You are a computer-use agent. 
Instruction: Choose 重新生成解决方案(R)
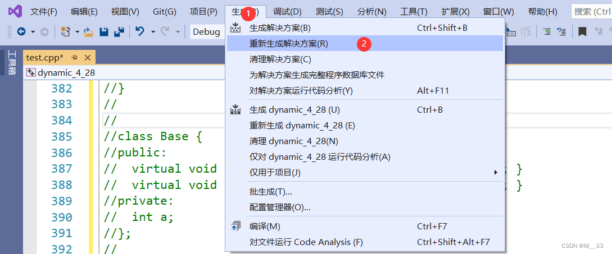365,44
